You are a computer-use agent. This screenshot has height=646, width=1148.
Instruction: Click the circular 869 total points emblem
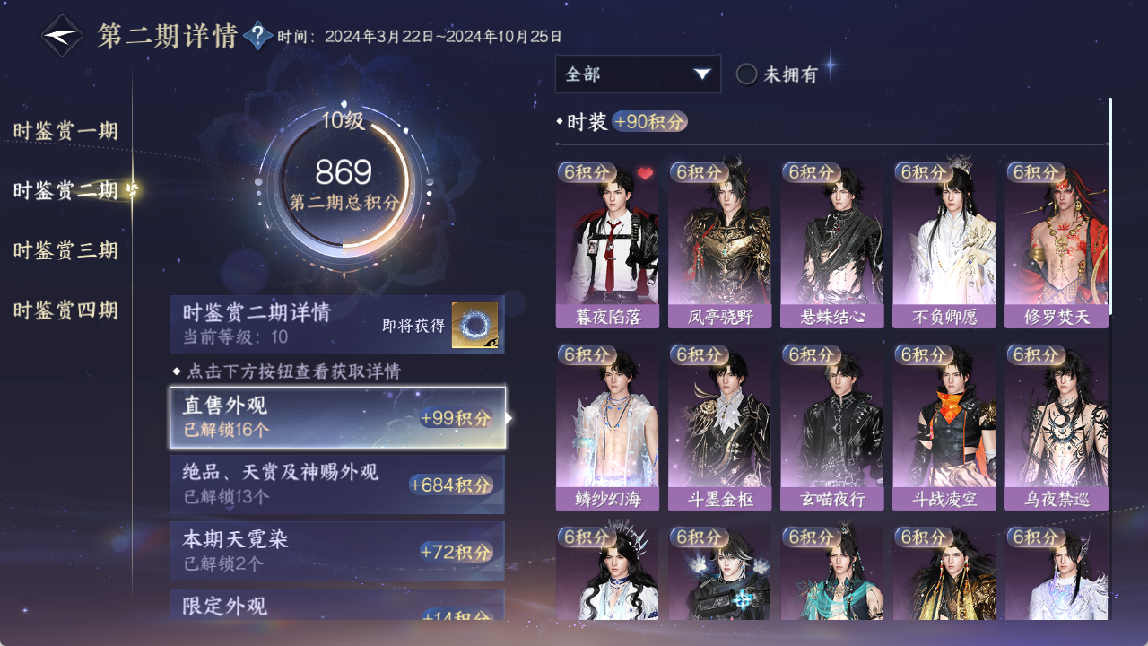pos(344,187)
